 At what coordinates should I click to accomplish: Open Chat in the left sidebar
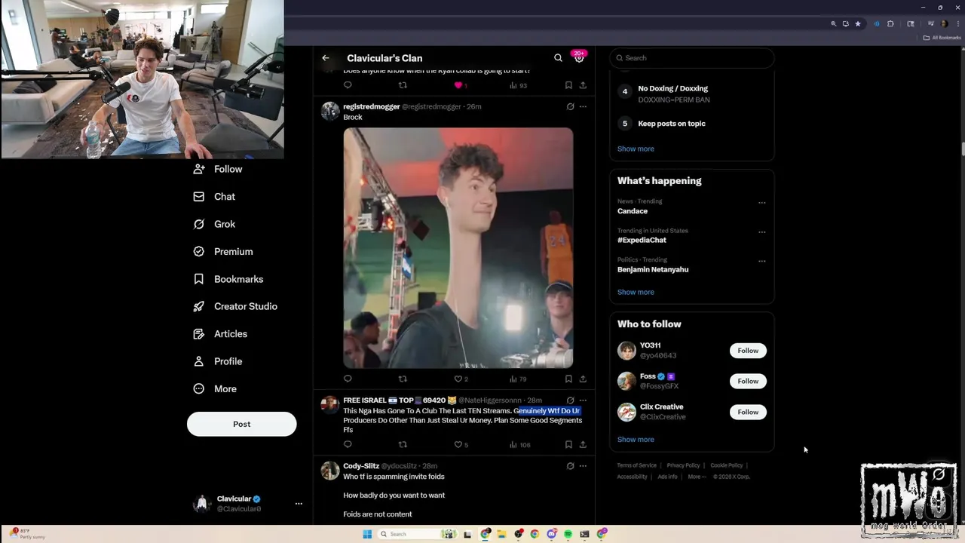(x=214, y=196)
